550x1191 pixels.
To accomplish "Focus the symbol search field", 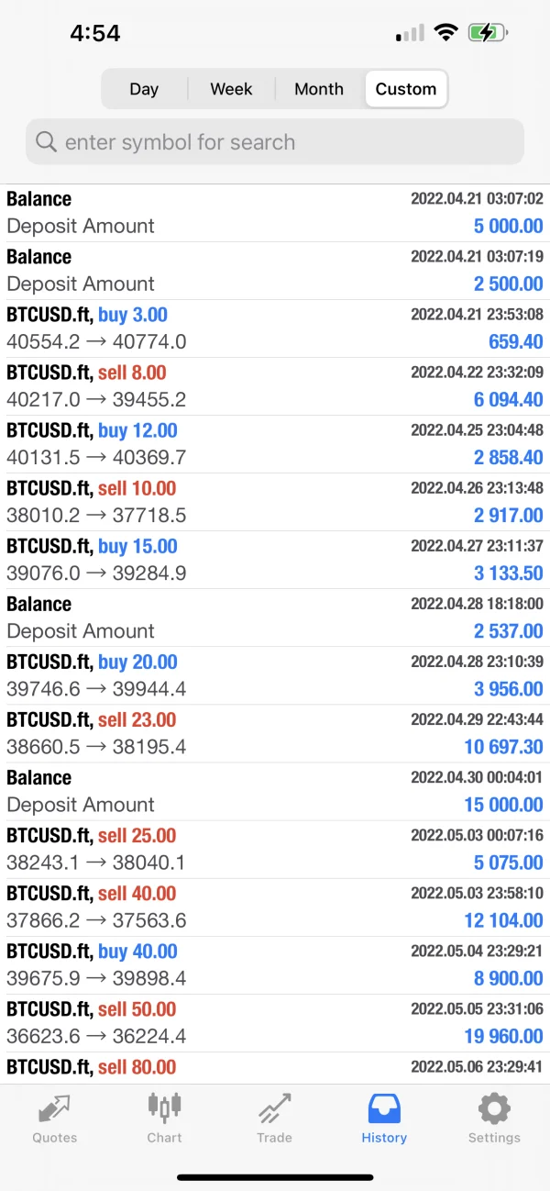I will pyautogui.click(x=275, y=142).
